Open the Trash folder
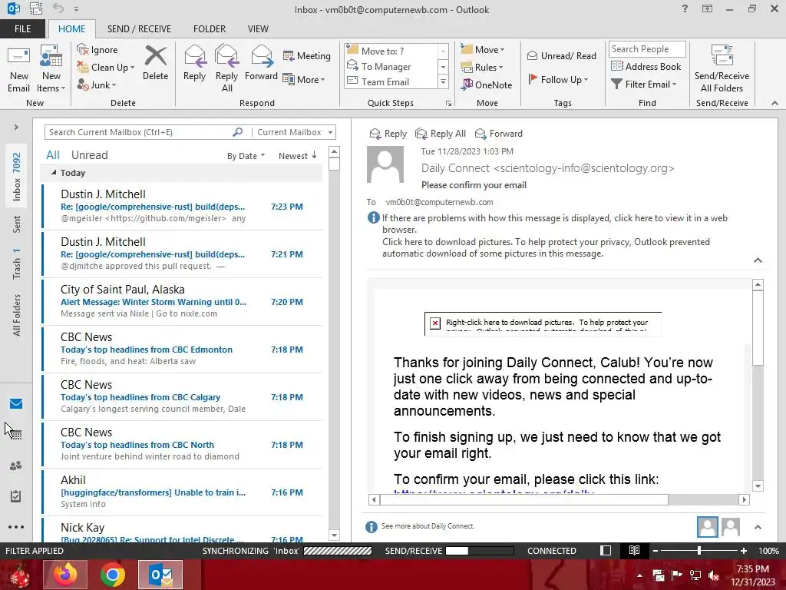The width and height of the screenshot is (786, 590). (x=17, y=264)
